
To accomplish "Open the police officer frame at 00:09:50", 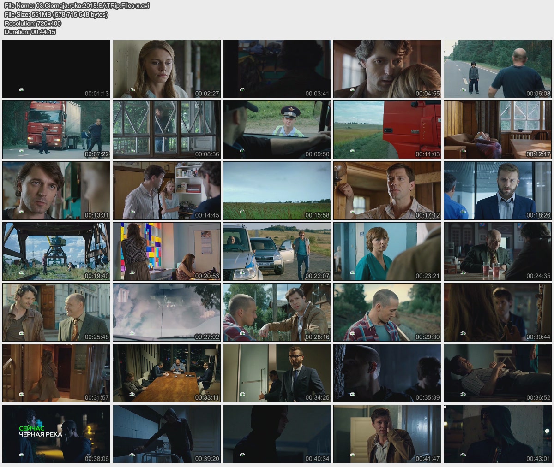I will point(277,130).
